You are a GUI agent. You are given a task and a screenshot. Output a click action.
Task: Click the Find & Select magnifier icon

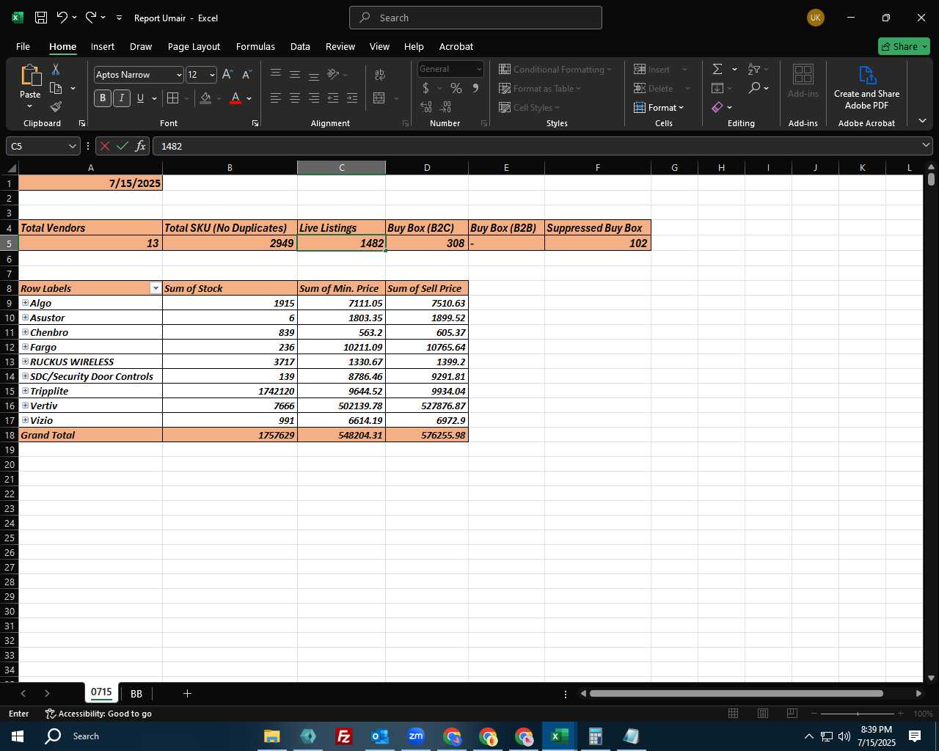753,88
